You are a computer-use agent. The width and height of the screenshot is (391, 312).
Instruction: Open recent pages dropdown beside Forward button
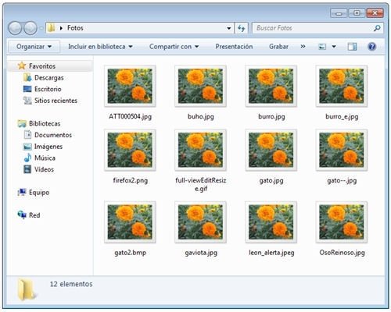41,28
